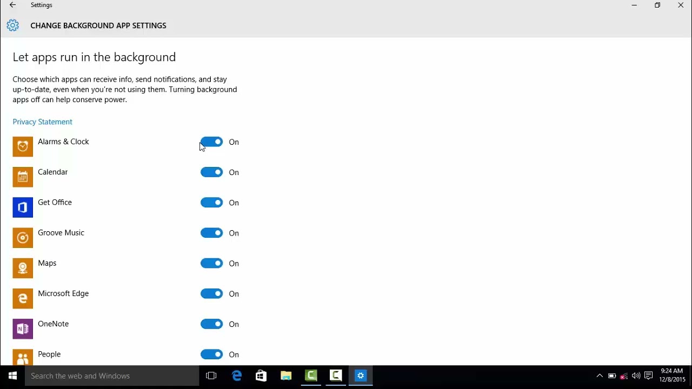Show hidden tray icons chevron
This screenshot has width=692, height=389.
click(x=600, y=376)
